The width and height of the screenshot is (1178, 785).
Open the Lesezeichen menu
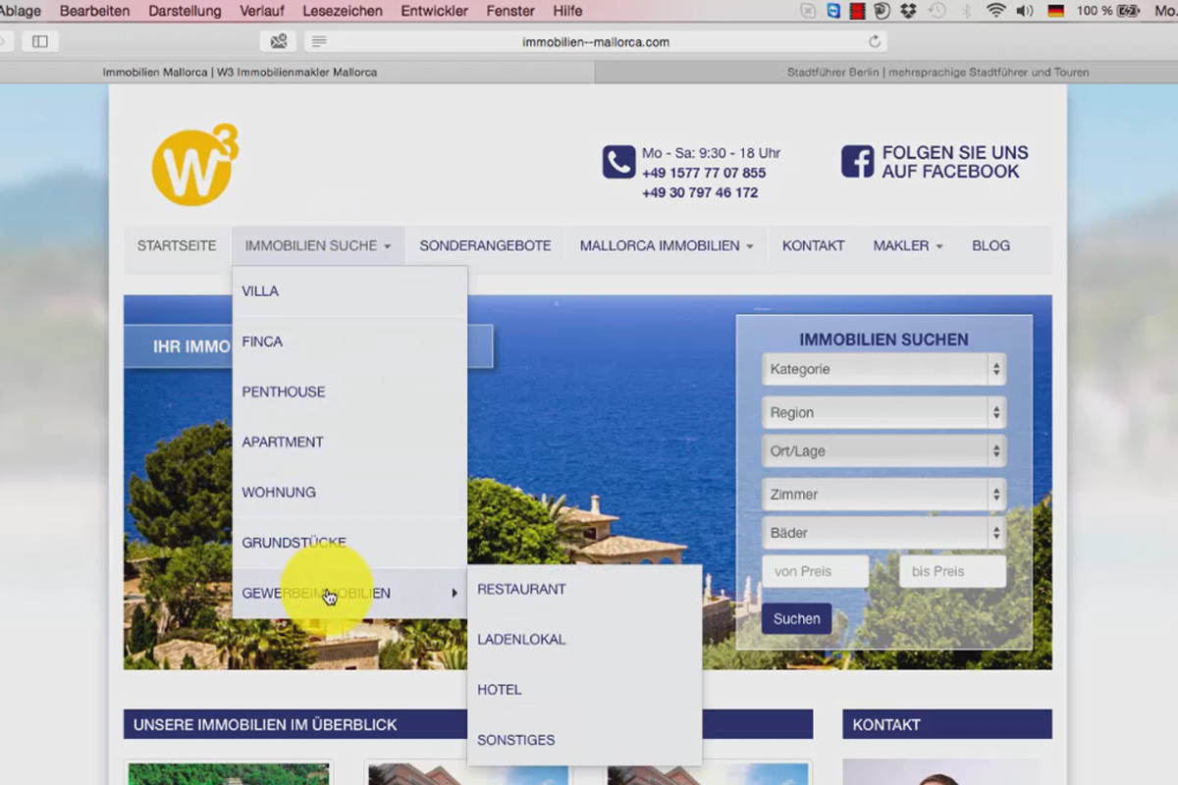point(342,11)
